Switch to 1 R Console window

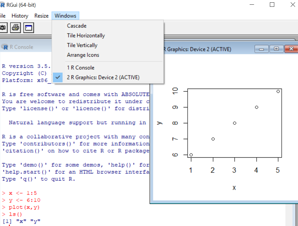[x=108, y=68]
